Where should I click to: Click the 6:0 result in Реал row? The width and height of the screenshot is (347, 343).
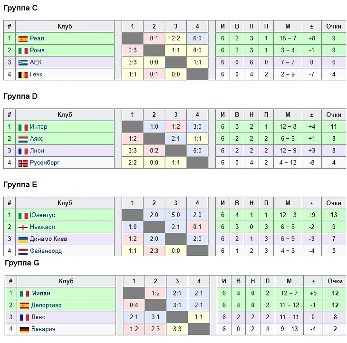pyautogui.click(x=198, y=38)
